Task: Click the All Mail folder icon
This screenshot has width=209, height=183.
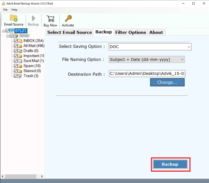Action: (20, 46)
